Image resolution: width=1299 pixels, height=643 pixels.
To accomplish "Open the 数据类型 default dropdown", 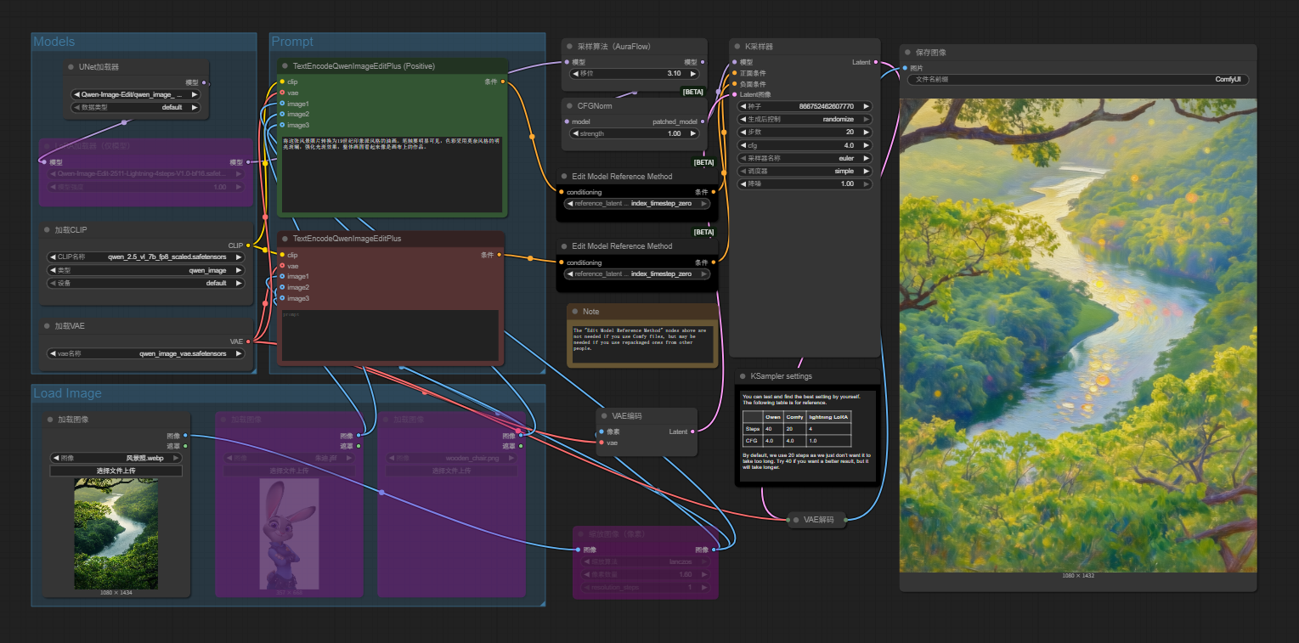I will coord(136,108).
